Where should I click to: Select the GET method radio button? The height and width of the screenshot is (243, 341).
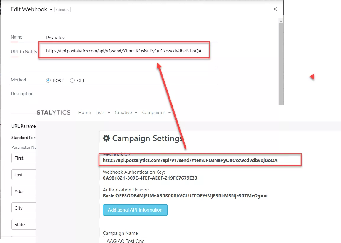click(72, 81)
